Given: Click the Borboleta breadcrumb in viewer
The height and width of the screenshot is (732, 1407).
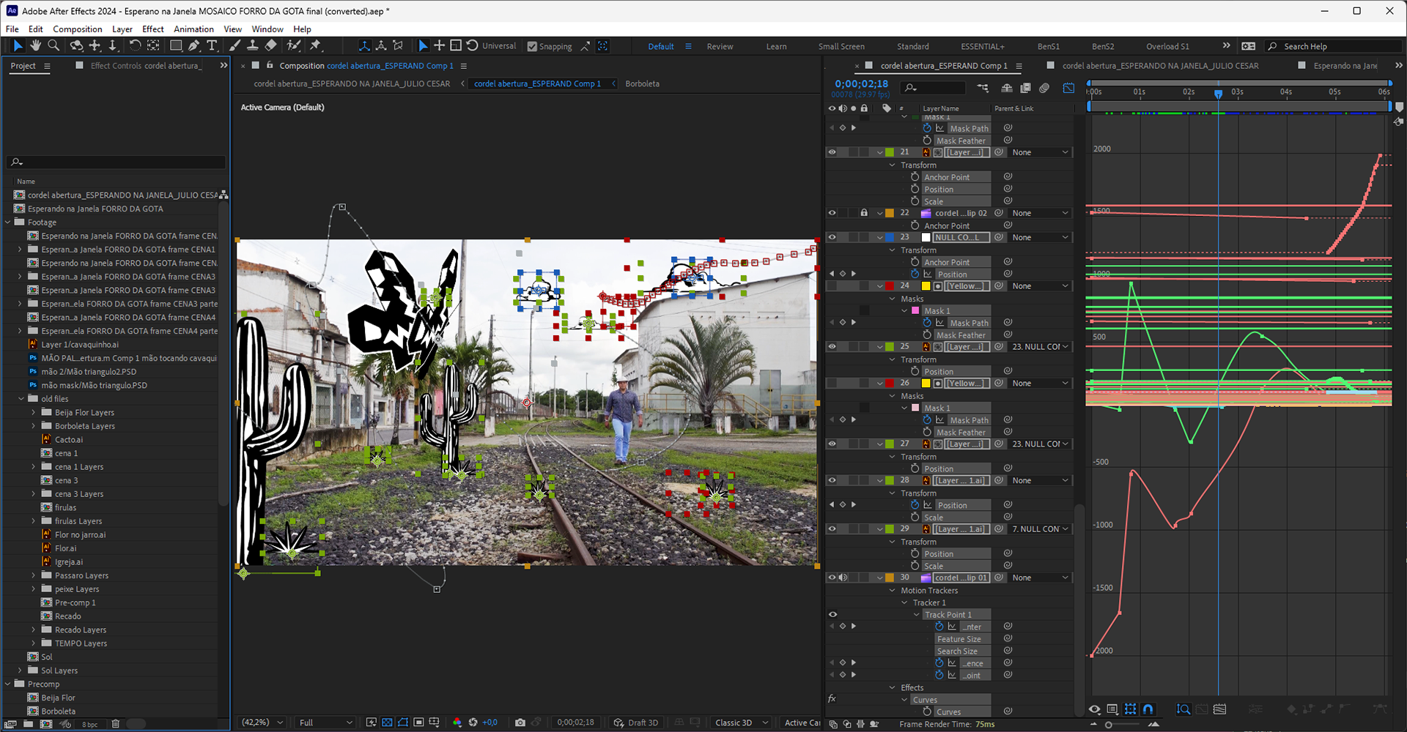Looking at the screenshot, I should coord(642,83).
